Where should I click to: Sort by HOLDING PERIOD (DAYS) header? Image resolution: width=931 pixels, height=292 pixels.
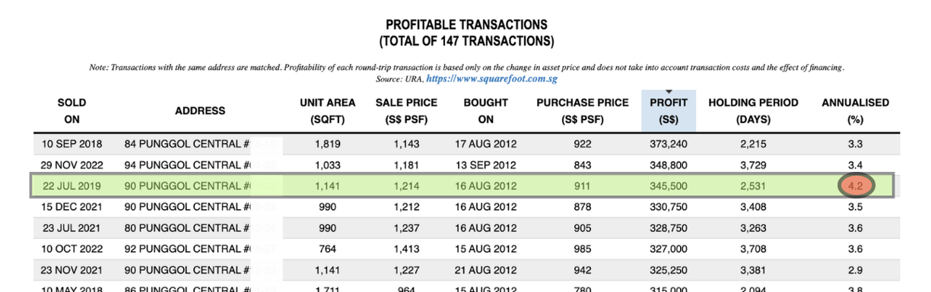pos(753,111)
